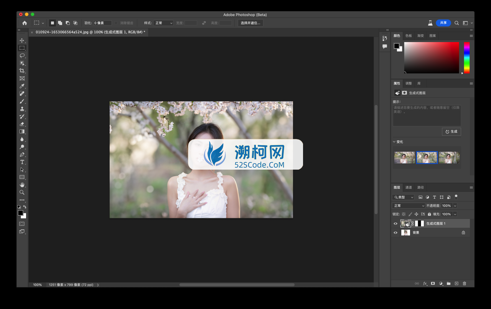The width and height of the screenshot is (491, 309).
Task: Select the Lasso tool
Action: click(22, 56)
